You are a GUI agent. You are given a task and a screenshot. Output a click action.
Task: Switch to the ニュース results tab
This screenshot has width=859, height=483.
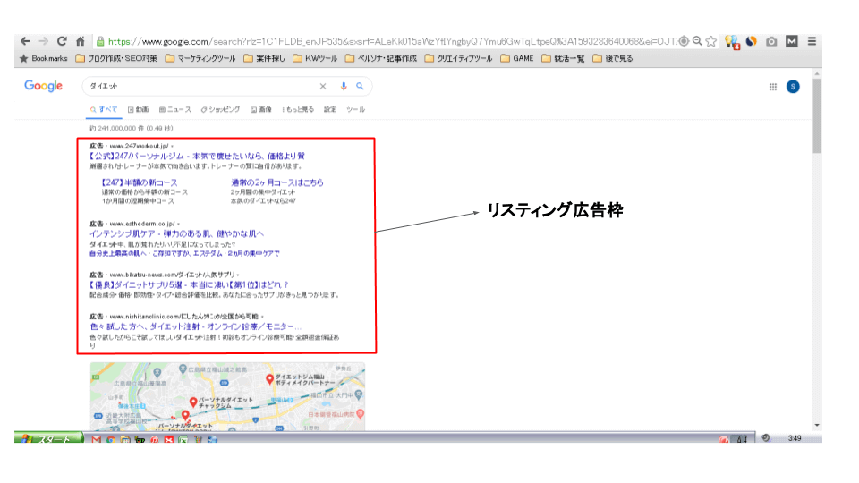(175, 109)
